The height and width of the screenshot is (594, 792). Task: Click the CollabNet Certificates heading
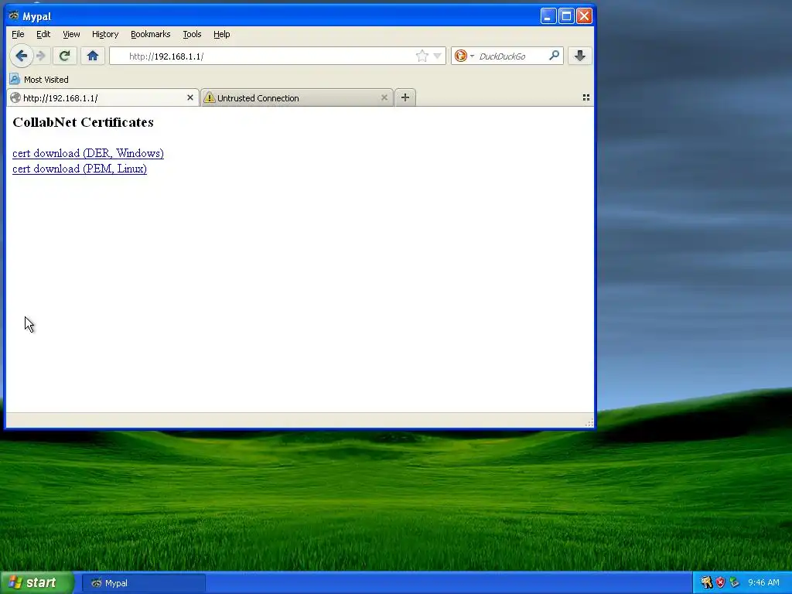coord(84,122)
